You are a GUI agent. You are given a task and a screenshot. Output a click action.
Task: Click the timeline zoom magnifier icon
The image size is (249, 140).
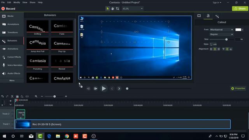point(36,96)
